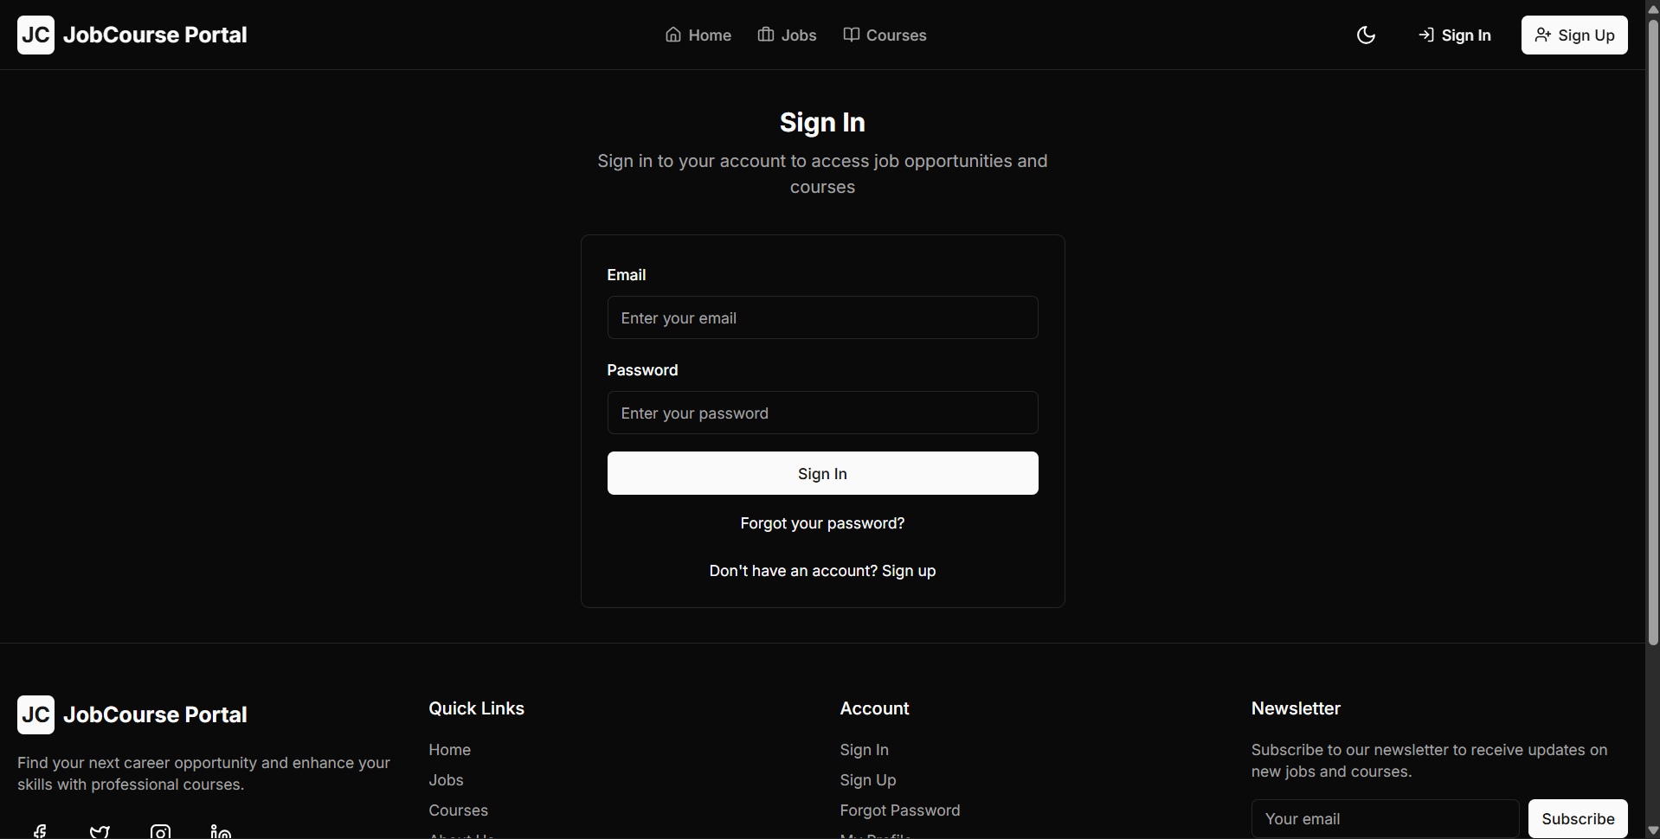The width and height of the screenshot is (1660, 839).
Task: Click the JC logo in the footer
Action: pos(35,714)
